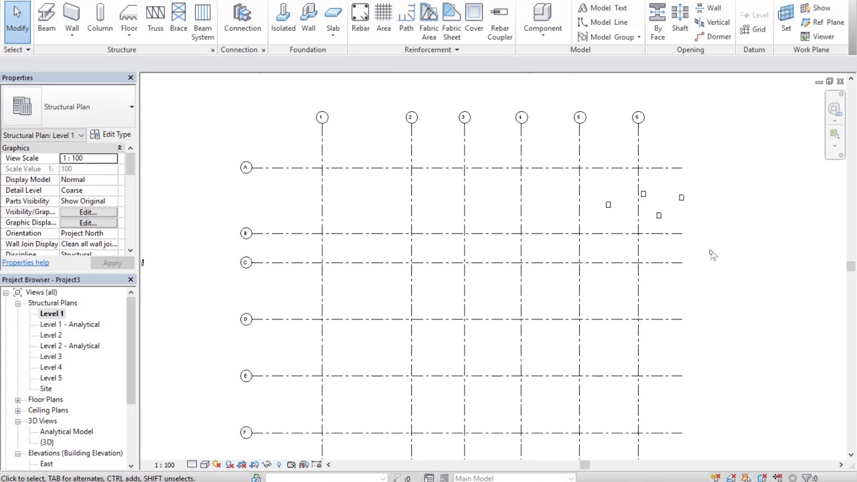Select the Isolated foundation tool
The width and height of the screenshot is (857, 482).
coord(283,18)
